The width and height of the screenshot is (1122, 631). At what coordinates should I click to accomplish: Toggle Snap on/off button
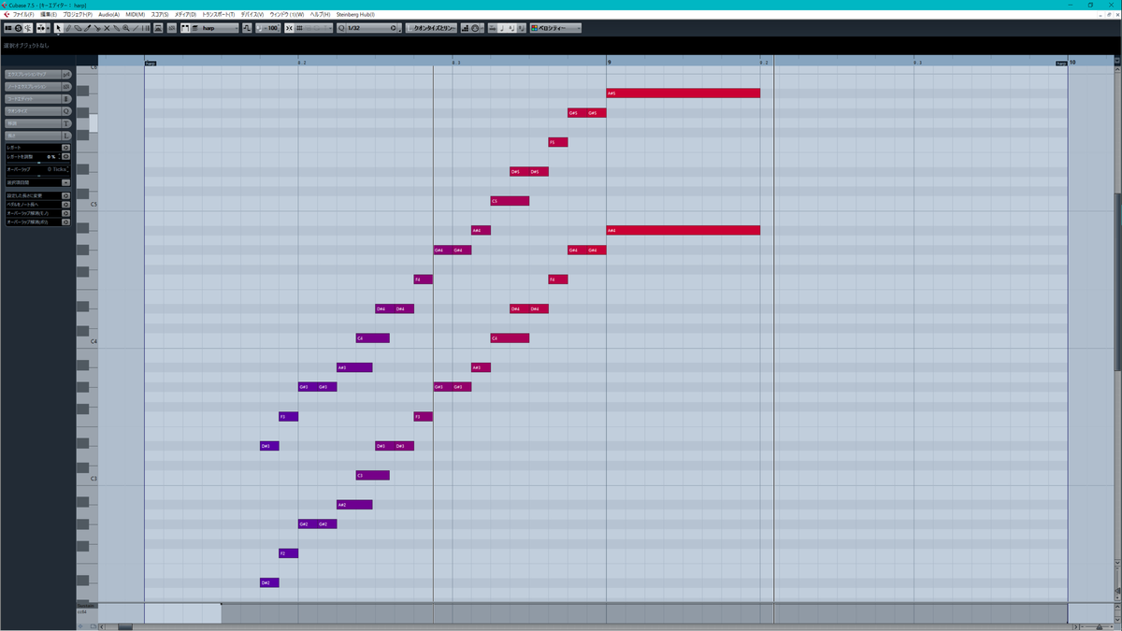[289, 28]
